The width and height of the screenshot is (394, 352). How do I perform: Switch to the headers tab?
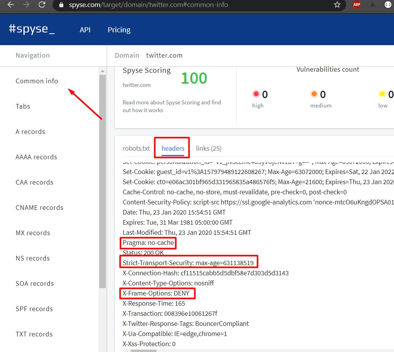(173, 148)
